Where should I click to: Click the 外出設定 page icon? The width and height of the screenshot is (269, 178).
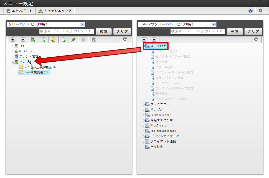point(152,62)
